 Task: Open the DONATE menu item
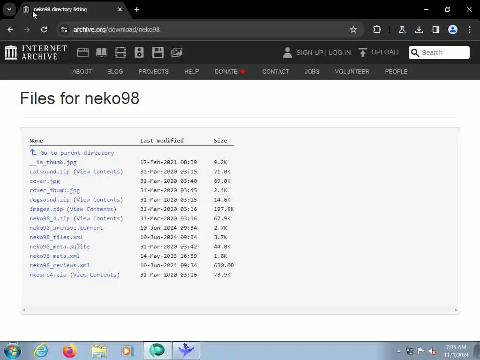point(230,72)
